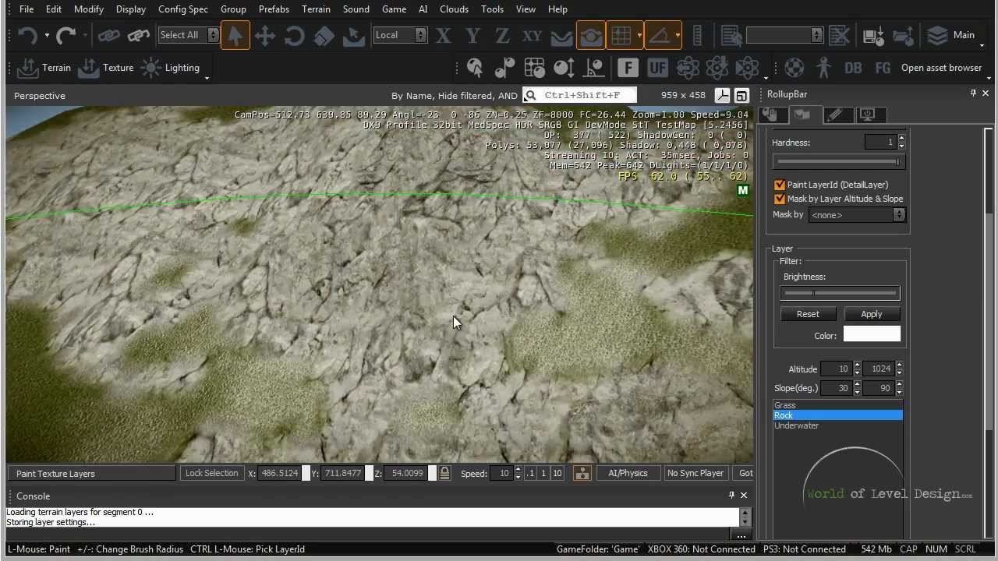Click the Hardness slider track
Image resolution: width=998 pixels, height=561 pixels.
838,161
